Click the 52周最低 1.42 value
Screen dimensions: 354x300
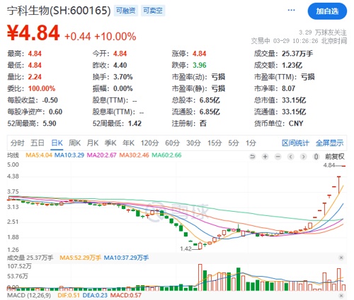pos(135,124)
